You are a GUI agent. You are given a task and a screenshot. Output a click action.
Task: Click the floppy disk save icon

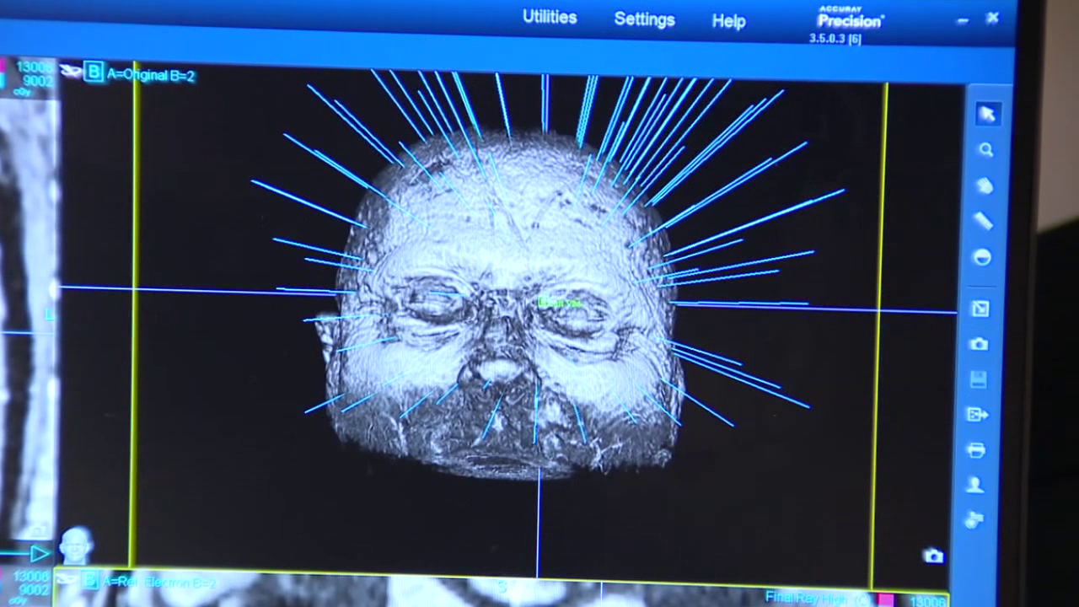pyautogui.click(x=978, y=379)
